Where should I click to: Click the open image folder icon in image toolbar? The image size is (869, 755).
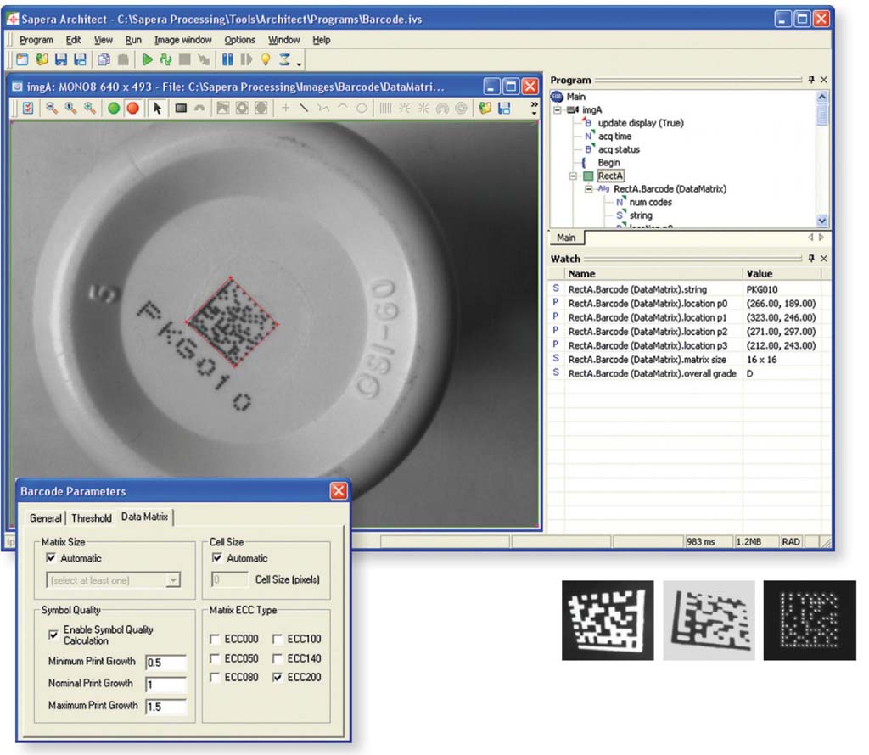[x=485, y=108]
